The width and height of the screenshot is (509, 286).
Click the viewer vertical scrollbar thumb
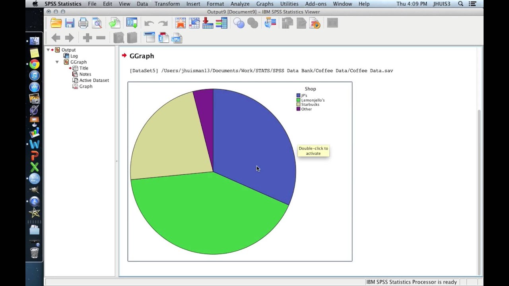[479, 192]
